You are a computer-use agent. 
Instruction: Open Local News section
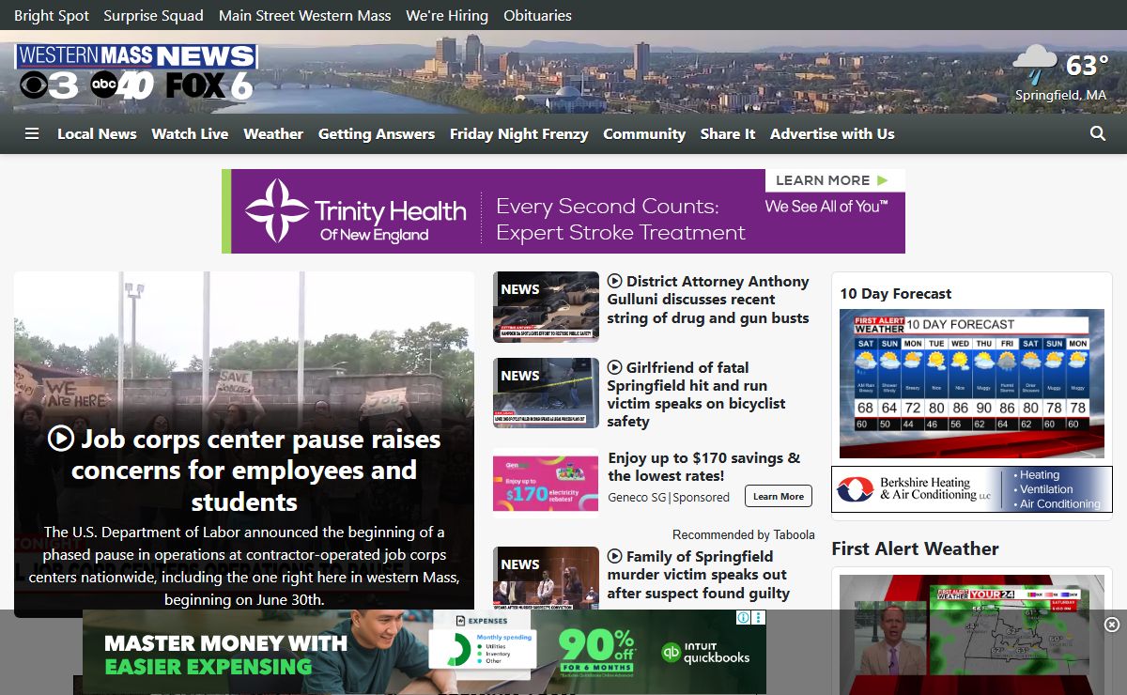[97, 133]
